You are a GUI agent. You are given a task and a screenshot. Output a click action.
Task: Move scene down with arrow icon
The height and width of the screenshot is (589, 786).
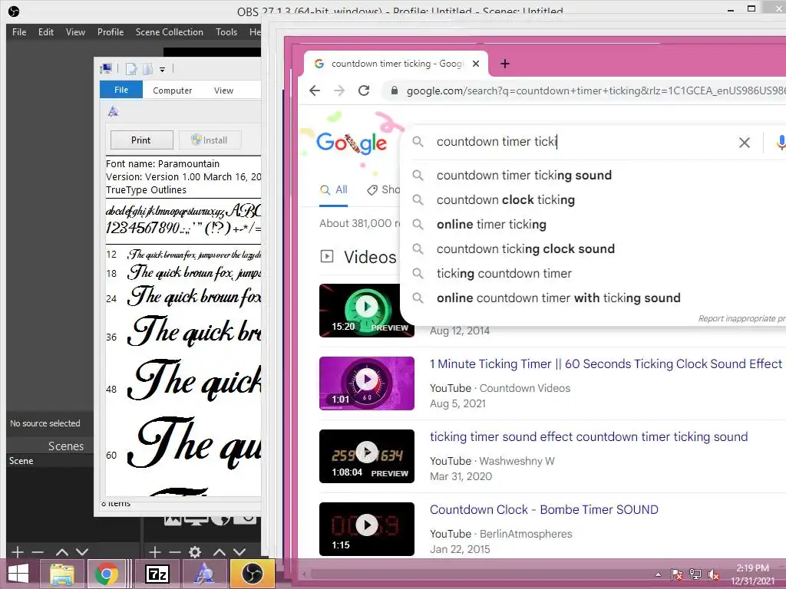[x=82, y=552]
